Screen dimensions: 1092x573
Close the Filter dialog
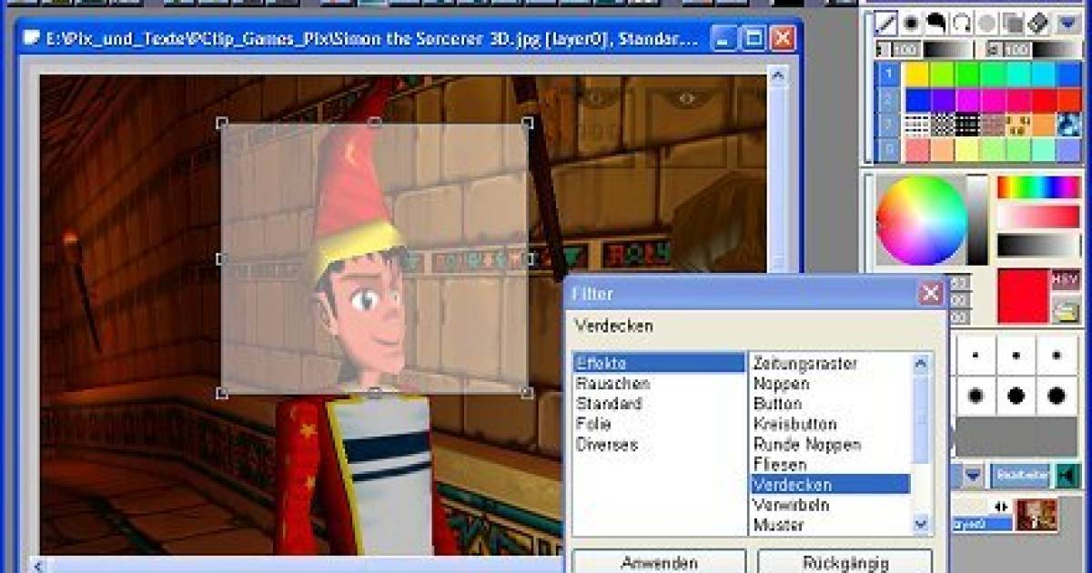pyautogui.click(x=930, y=294)
